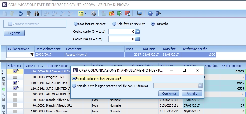Maximize the annullamento dialog window

[x=184, y=70]
